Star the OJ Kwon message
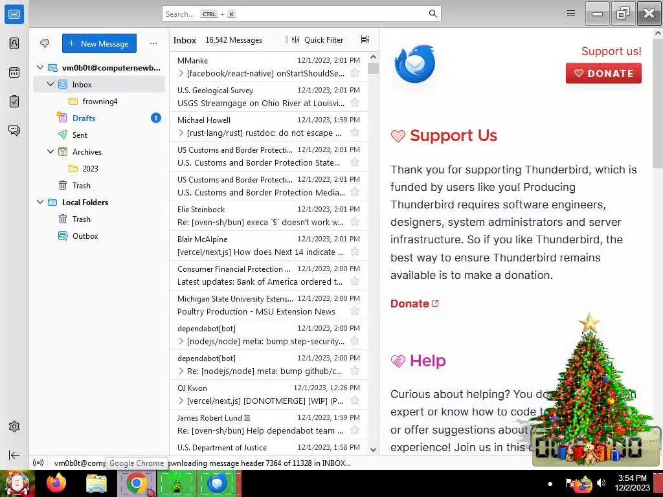This screenshot has width=663, height=497. click(x=355, y=401)
